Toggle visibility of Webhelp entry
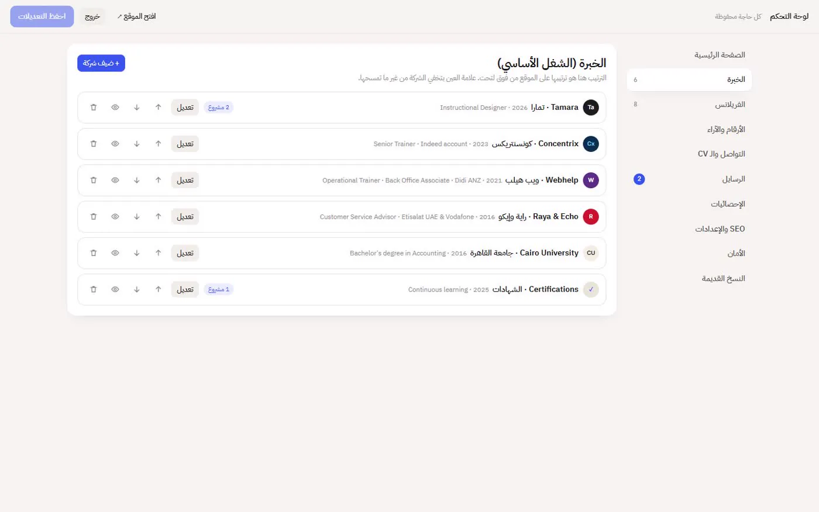This screenshot has width=819, height=512. 115,180
